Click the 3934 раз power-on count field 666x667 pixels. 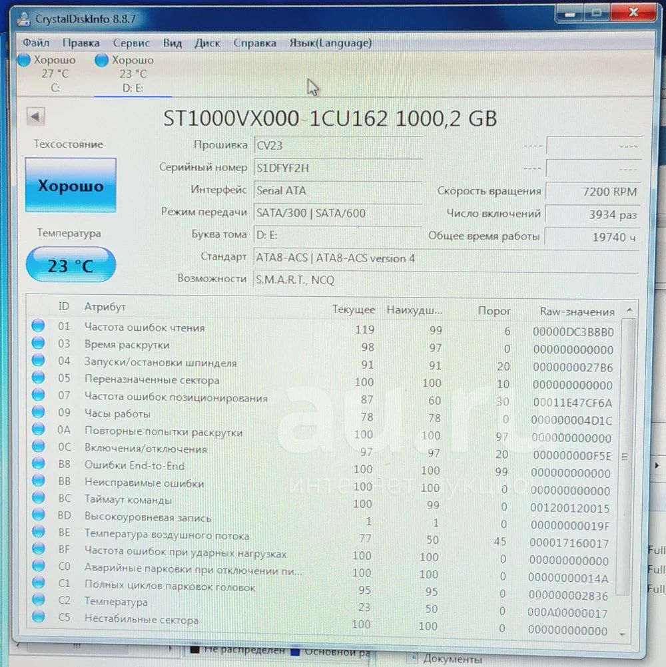coord(593,214)
